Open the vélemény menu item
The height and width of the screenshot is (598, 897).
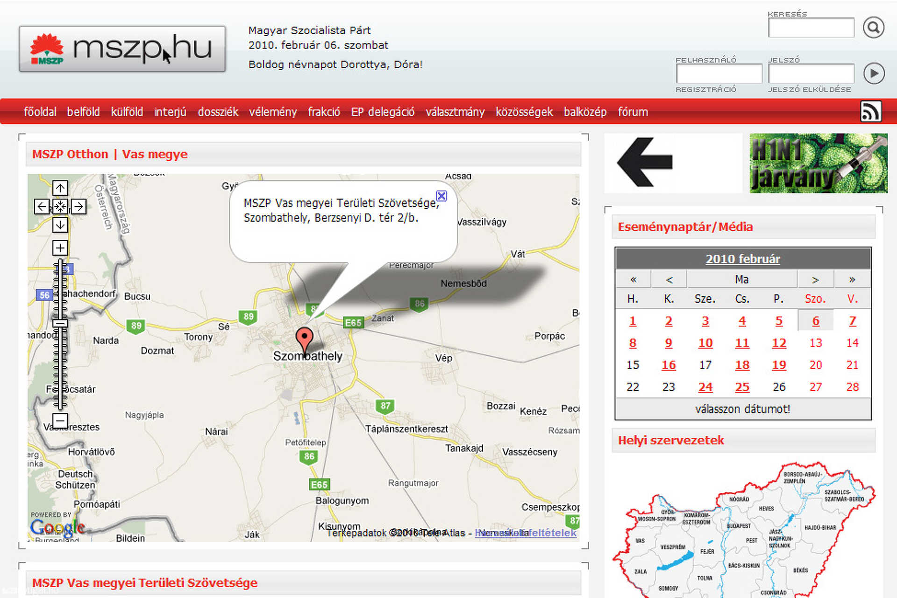coord(273,112)
